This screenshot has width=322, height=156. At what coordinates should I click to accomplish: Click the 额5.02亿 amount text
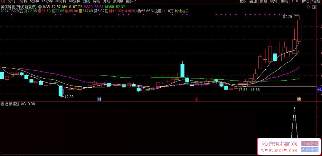101,11
